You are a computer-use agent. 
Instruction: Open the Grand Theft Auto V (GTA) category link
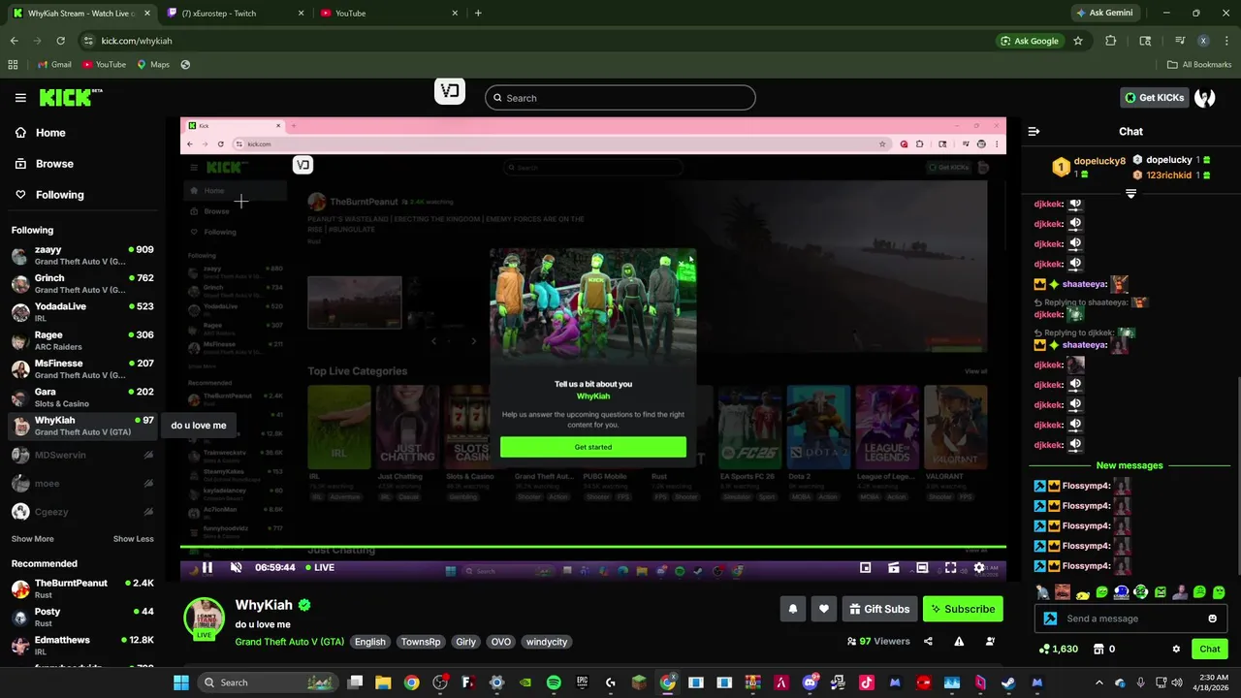pos(289,642)
